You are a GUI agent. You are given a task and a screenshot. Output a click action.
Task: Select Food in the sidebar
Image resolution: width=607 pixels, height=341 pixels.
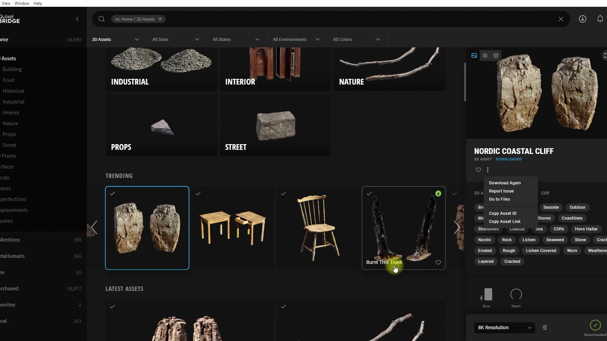pos(8,80)
